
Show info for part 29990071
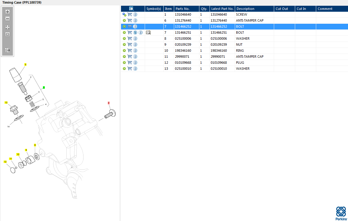tap(135, 57)
